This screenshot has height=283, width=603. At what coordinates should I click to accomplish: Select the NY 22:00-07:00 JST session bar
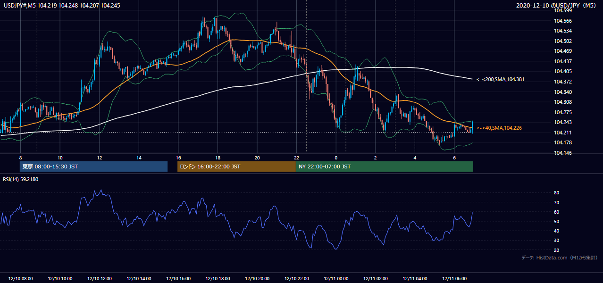[385, 166]
